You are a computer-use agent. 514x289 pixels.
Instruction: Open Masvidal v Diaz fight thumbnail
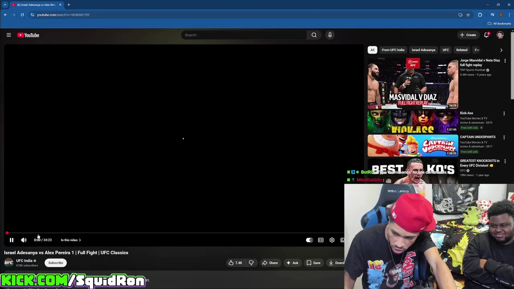pyautogui.click(x=413, y=83)
